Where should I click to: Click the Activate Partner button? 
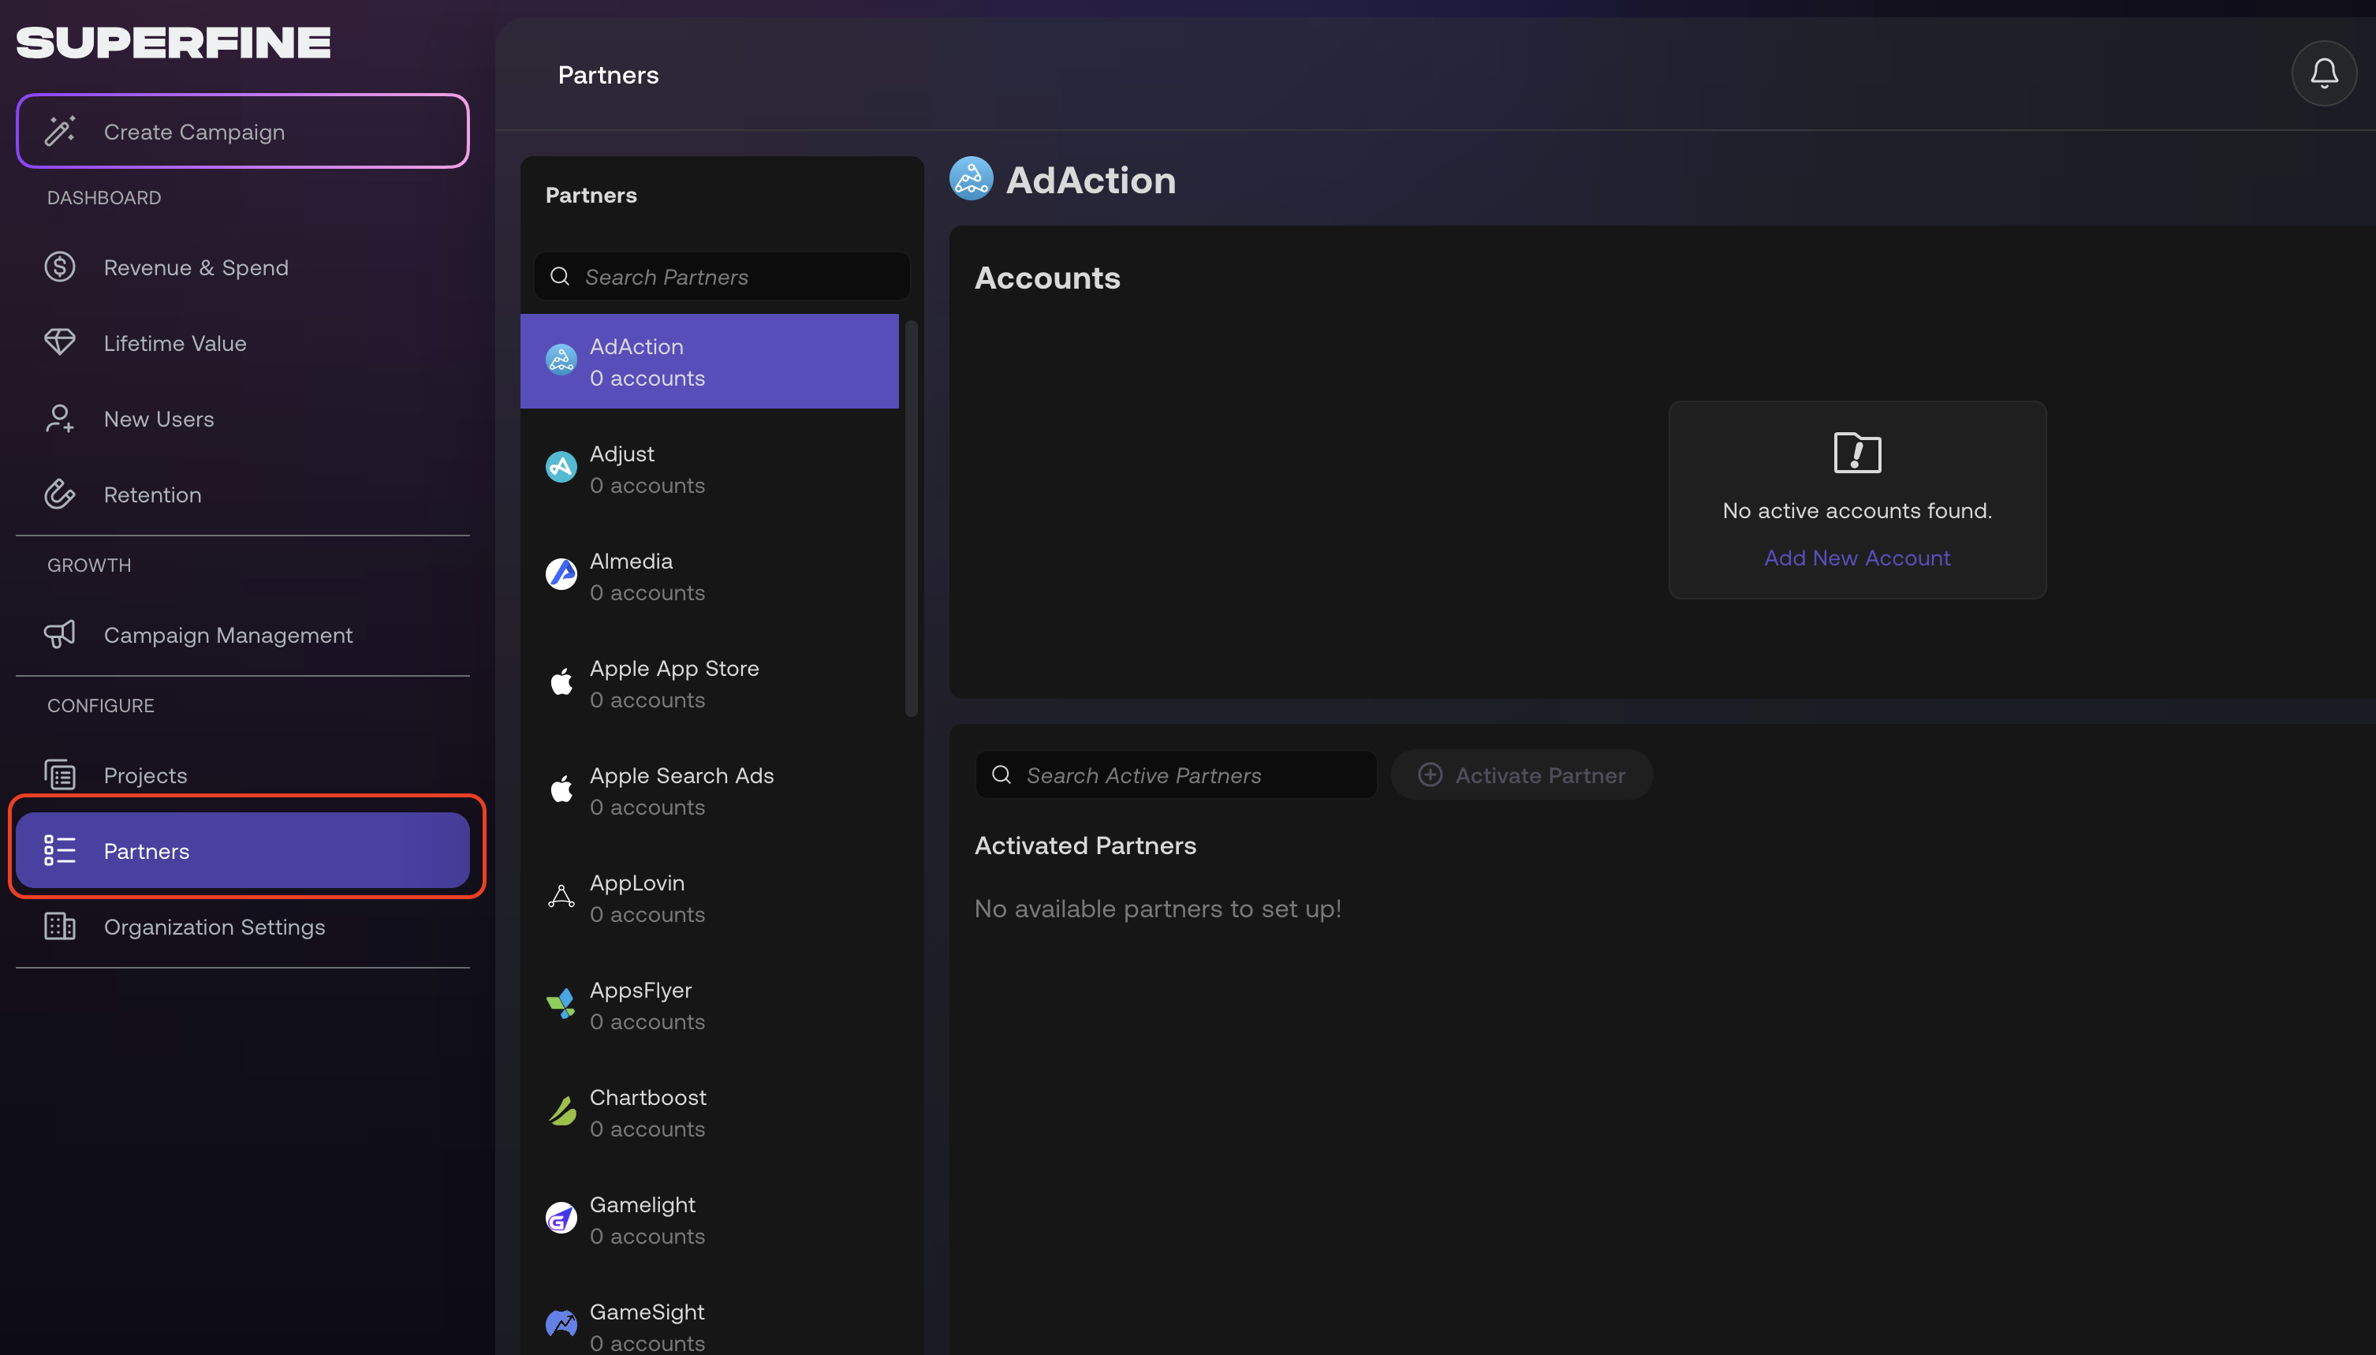click(x=1521, y=775)
